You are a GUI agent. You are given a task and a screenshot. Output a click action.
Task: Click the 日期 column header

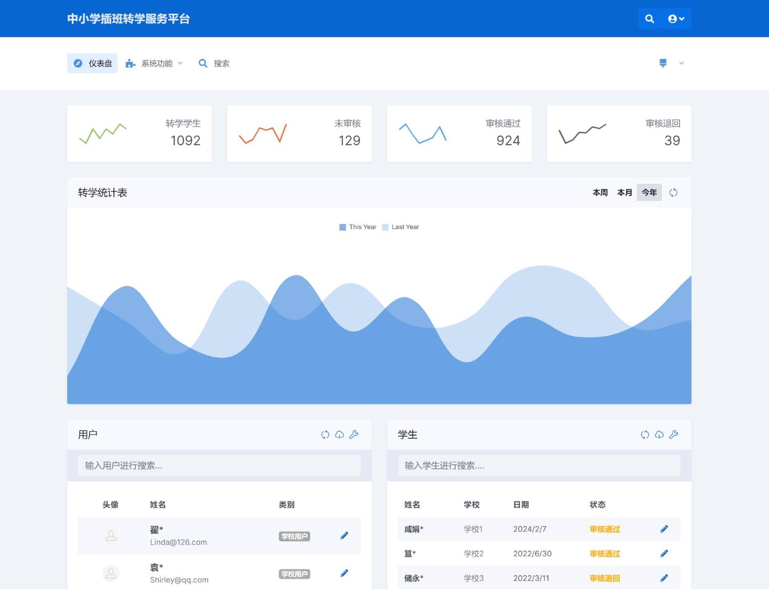521,504
